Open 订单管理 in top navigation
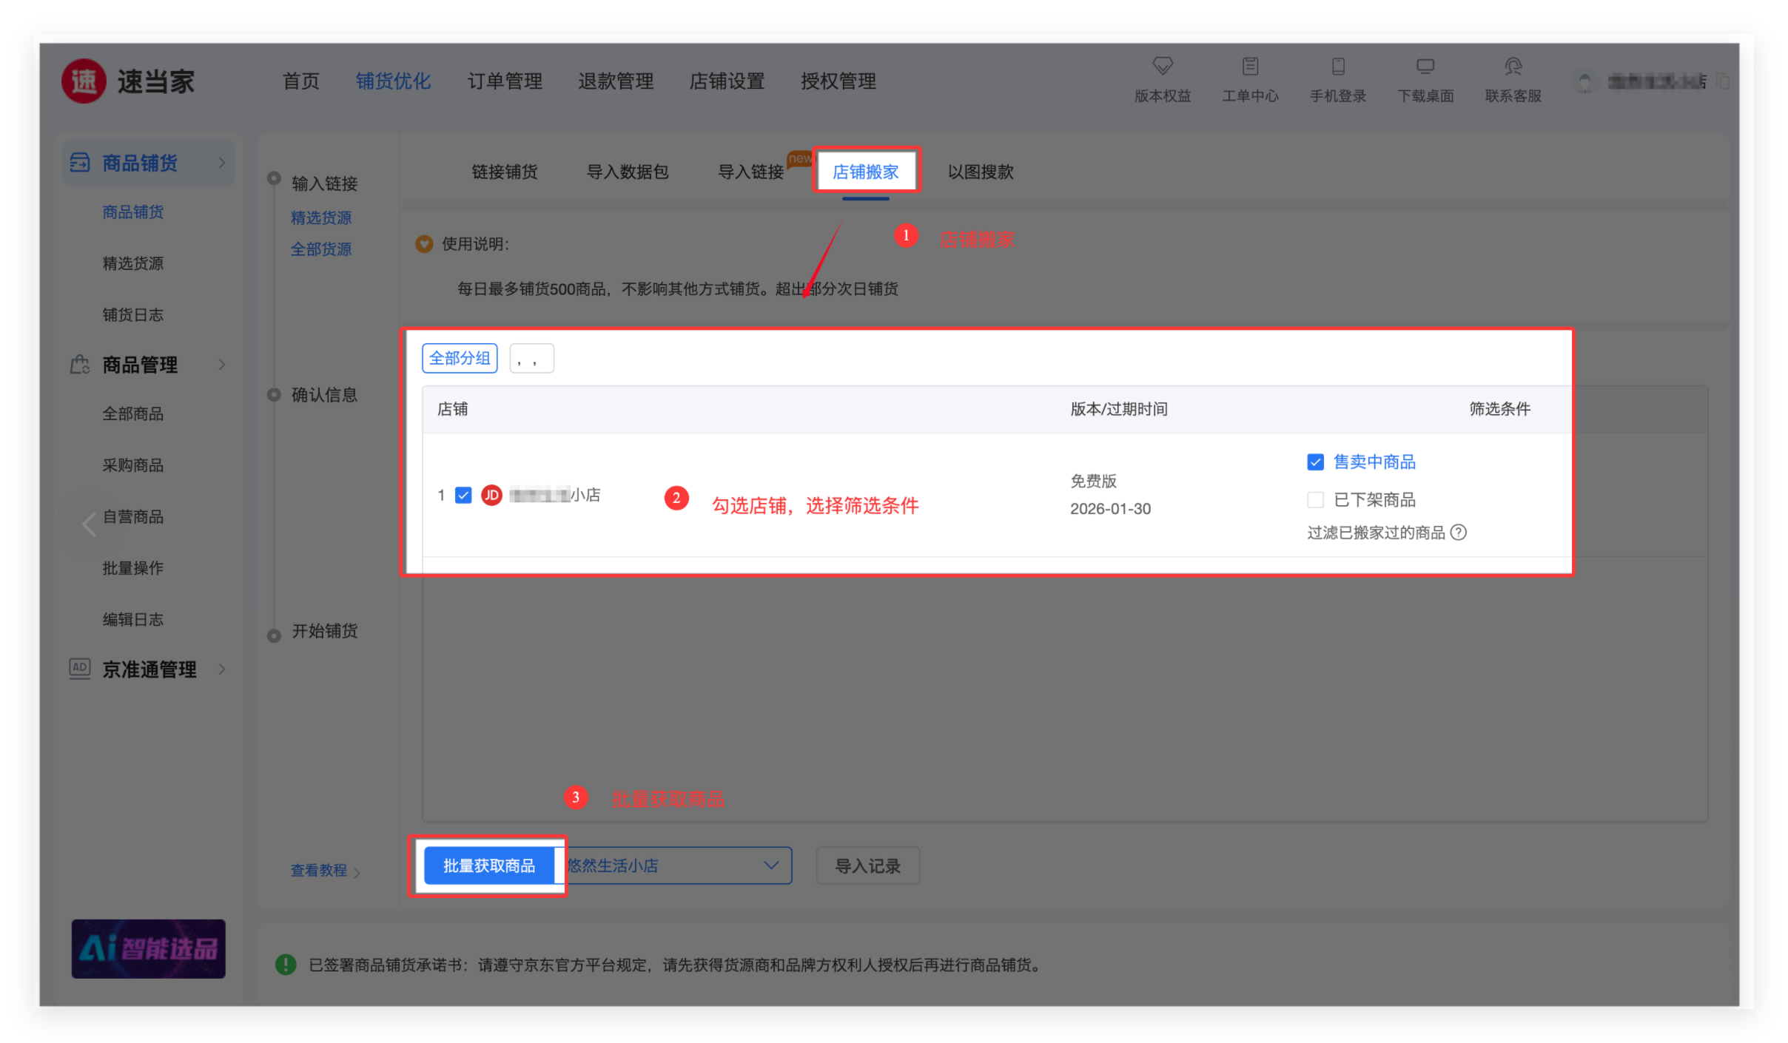The image size is (1788, 1043). click(505, 81)
